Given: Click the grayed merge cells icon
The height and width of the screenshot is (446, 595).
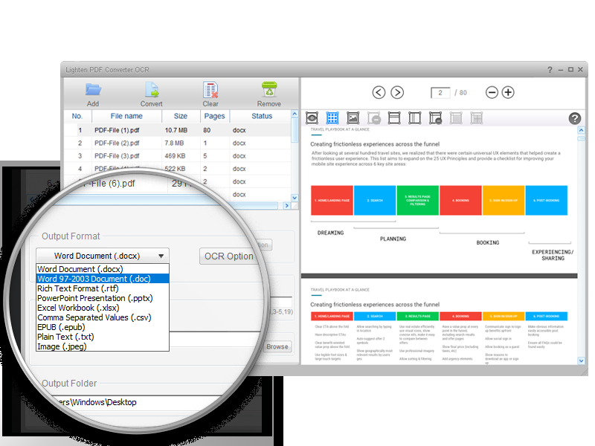Looking at the screenshot, I should click(456, 118).
